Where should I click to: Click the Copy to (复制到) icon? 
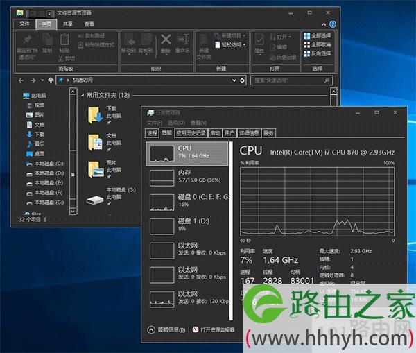(x=146, y=40)
